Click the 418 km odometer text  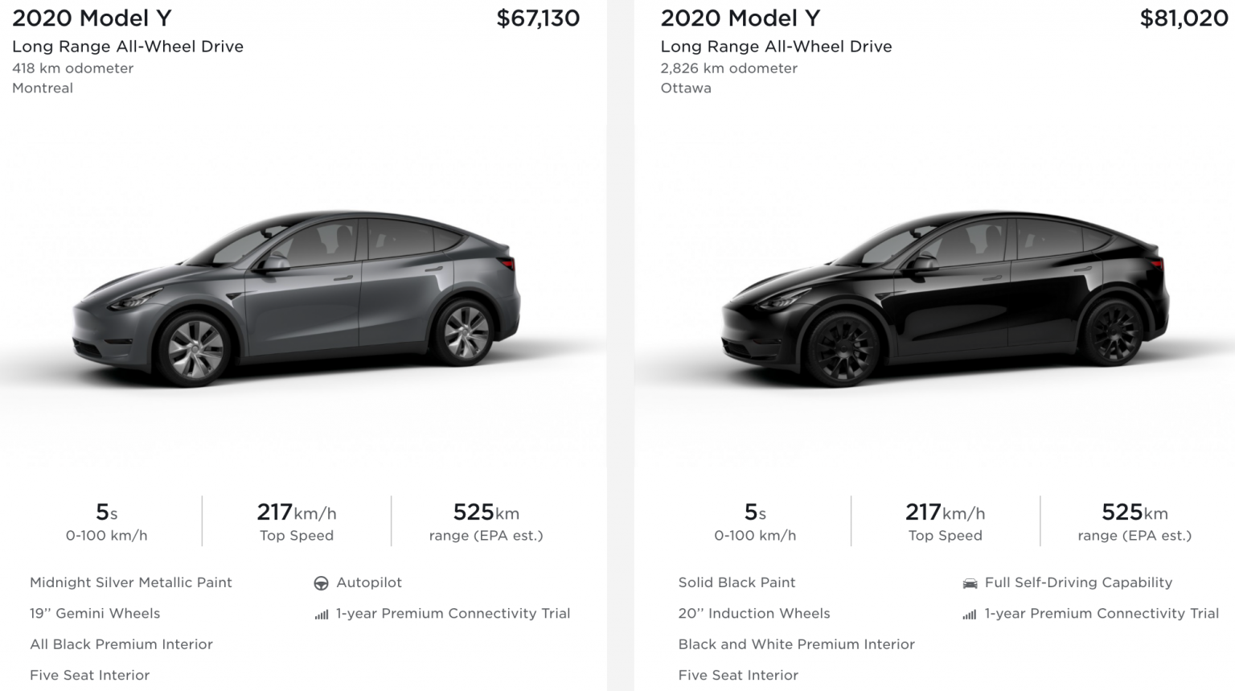[72, 68]
